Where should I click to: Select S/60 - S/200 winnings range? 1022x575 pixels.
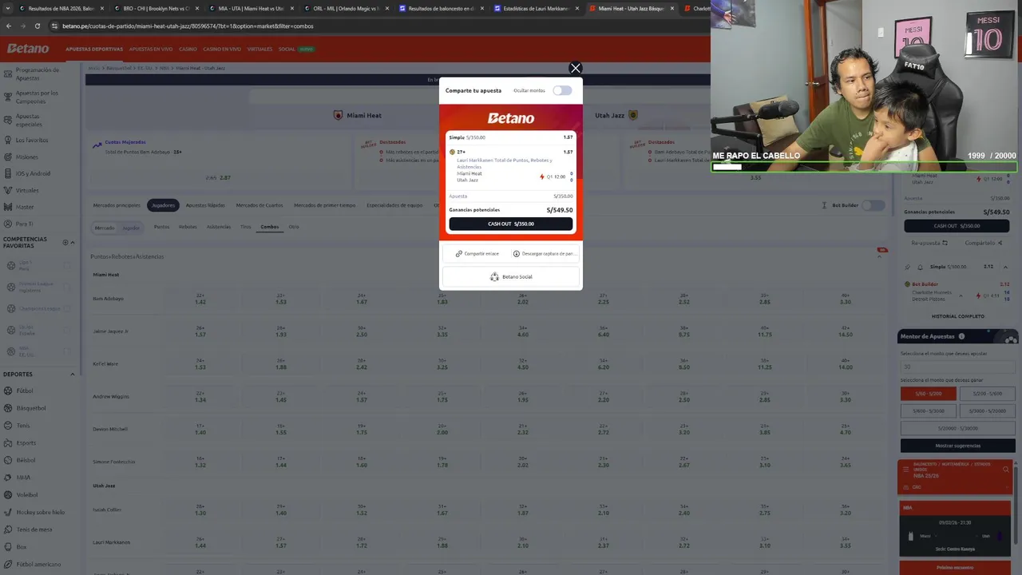click(x=928, y=394)
